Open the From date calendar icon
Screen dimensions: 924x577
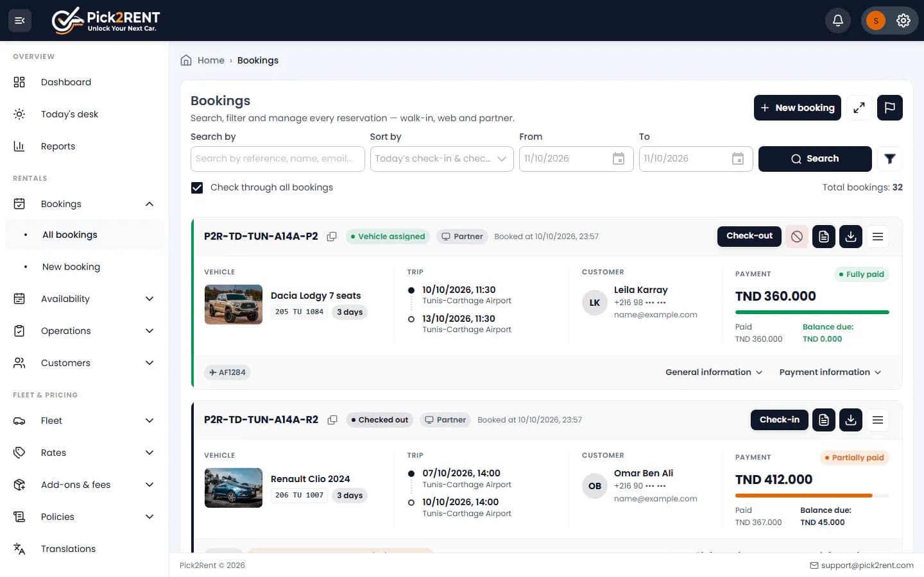pyautogui.click(x=619, y=159)
